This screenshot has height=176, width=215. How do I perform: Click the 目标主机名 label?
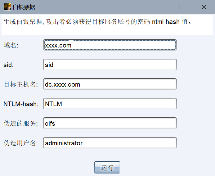(20, 84)
